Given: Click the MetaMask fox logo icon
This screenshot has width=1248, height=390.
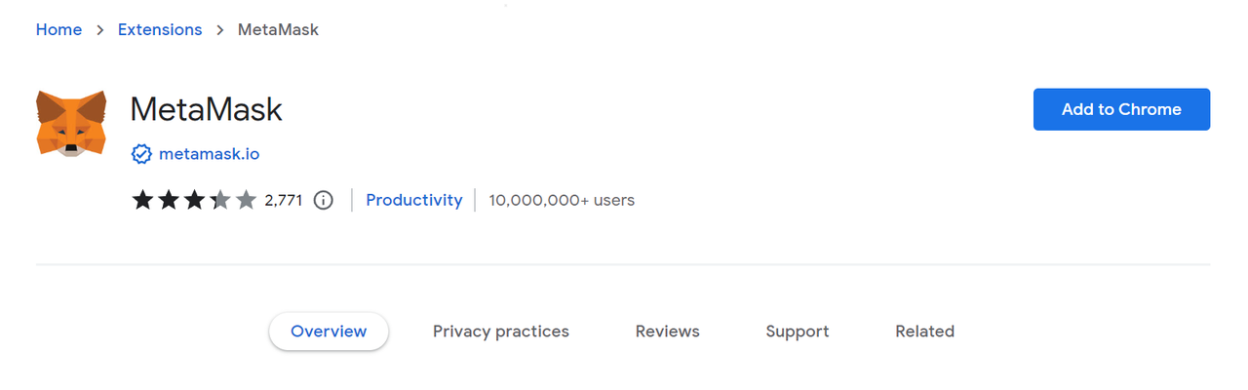Looking at the screenshot, I should pos(71,123).
